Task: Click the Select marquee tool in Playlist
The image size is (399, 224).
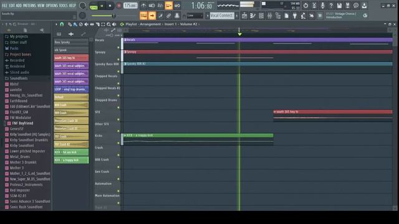Action: [x=103, y=24]
